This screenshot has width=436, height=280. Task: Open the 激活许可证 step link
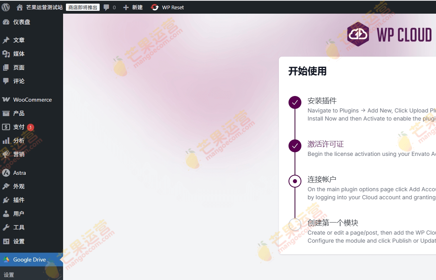[x=325, y=144]
